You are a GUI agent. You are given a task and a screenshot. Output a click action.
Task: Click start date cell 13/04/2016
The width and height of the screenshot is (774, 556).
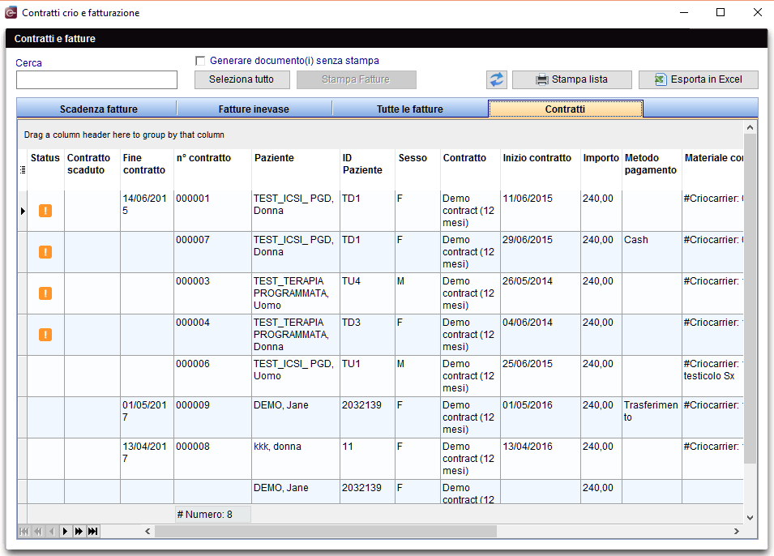click(x=540, y=459)
